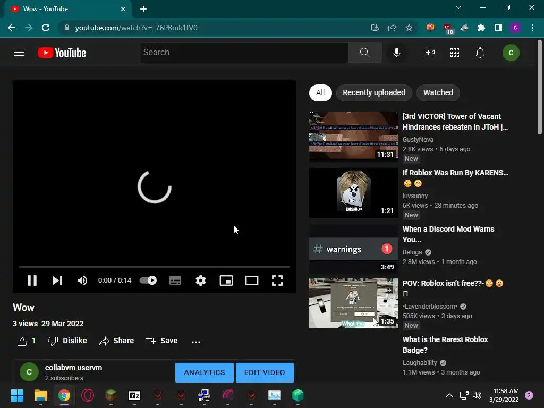Start voice search with microphone icon
544x408 pixels.
pyautogui.click(x=396, y=53)
